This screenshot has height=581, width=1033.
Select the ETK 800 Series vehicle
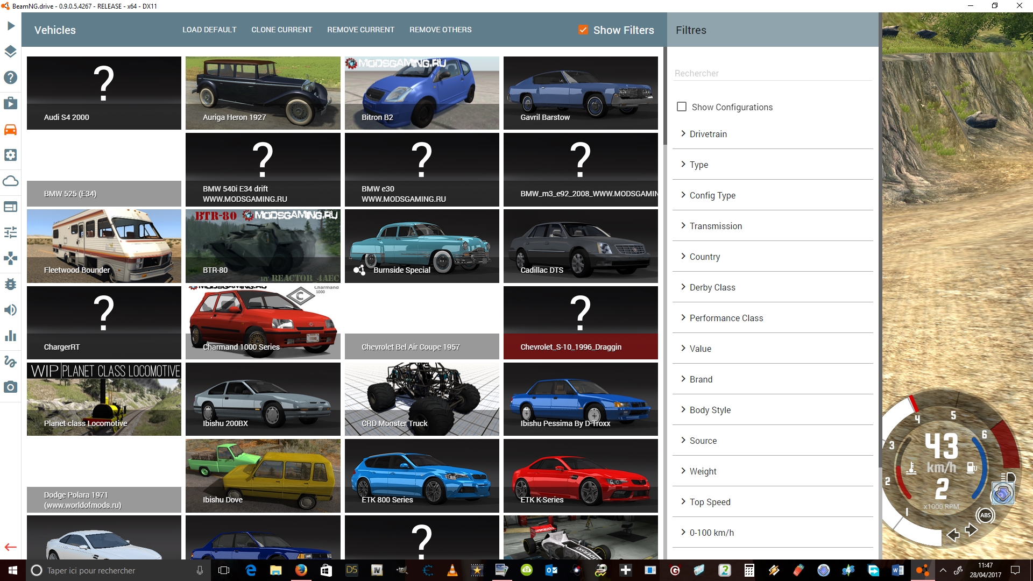pyautogui.click(x=422, y=476)
